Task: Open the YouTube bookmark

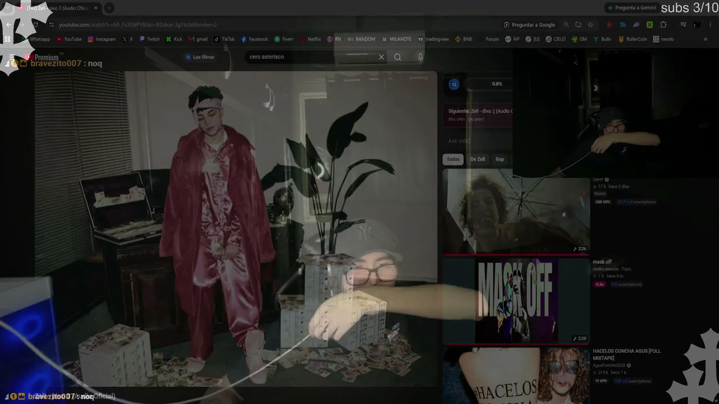Action: tap(69, 39)
